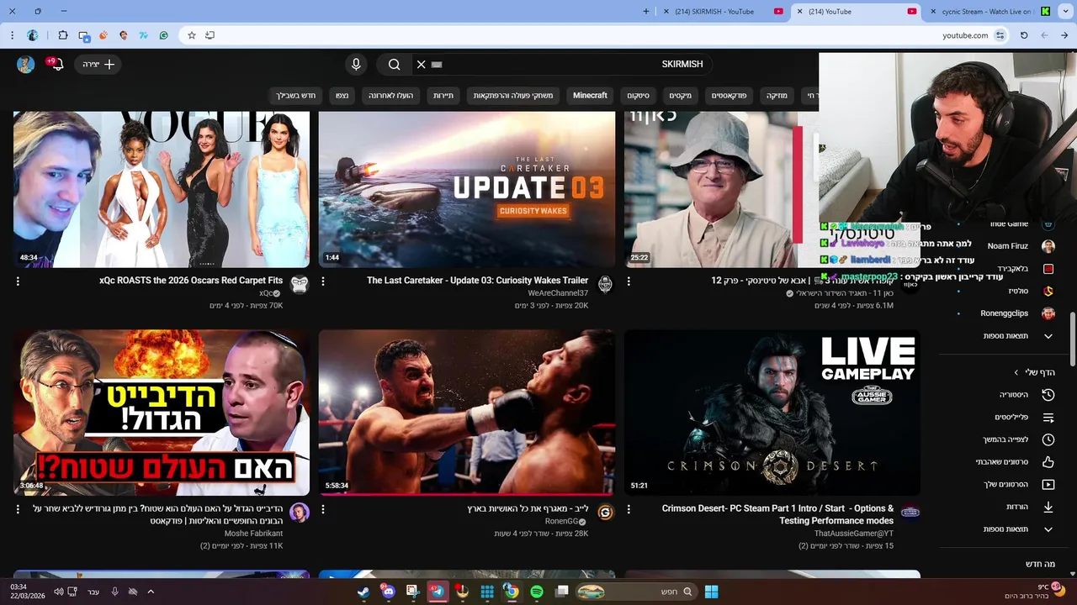The height and width of the screenshot is (605, 1077).
Task: Expand more subscriptions under Ronenggclips
Action: [x=1016, y=336]
